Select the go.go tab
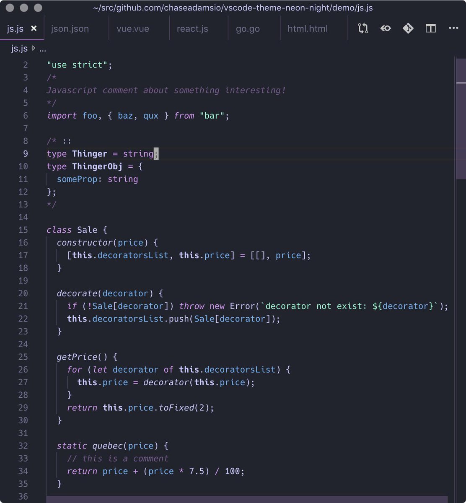466x503 pixels. pos(248,28)
